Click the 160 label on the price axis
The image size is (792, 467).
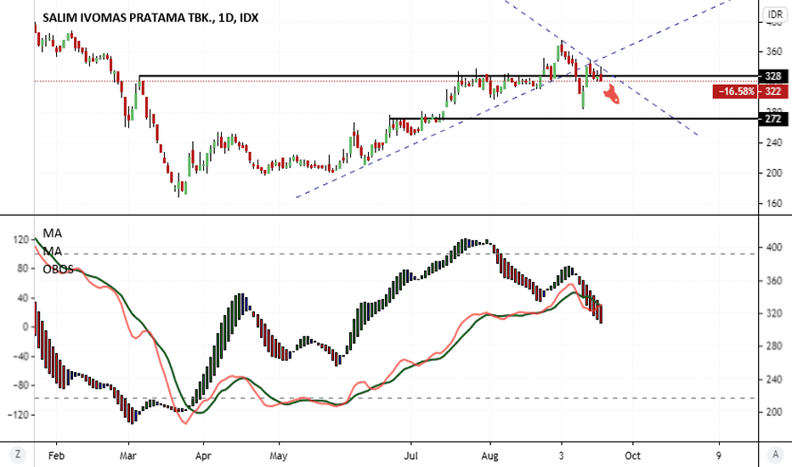[773, 204]
